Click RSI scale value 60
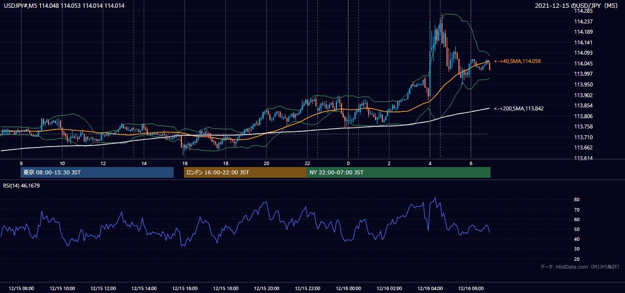 [577, 219]
